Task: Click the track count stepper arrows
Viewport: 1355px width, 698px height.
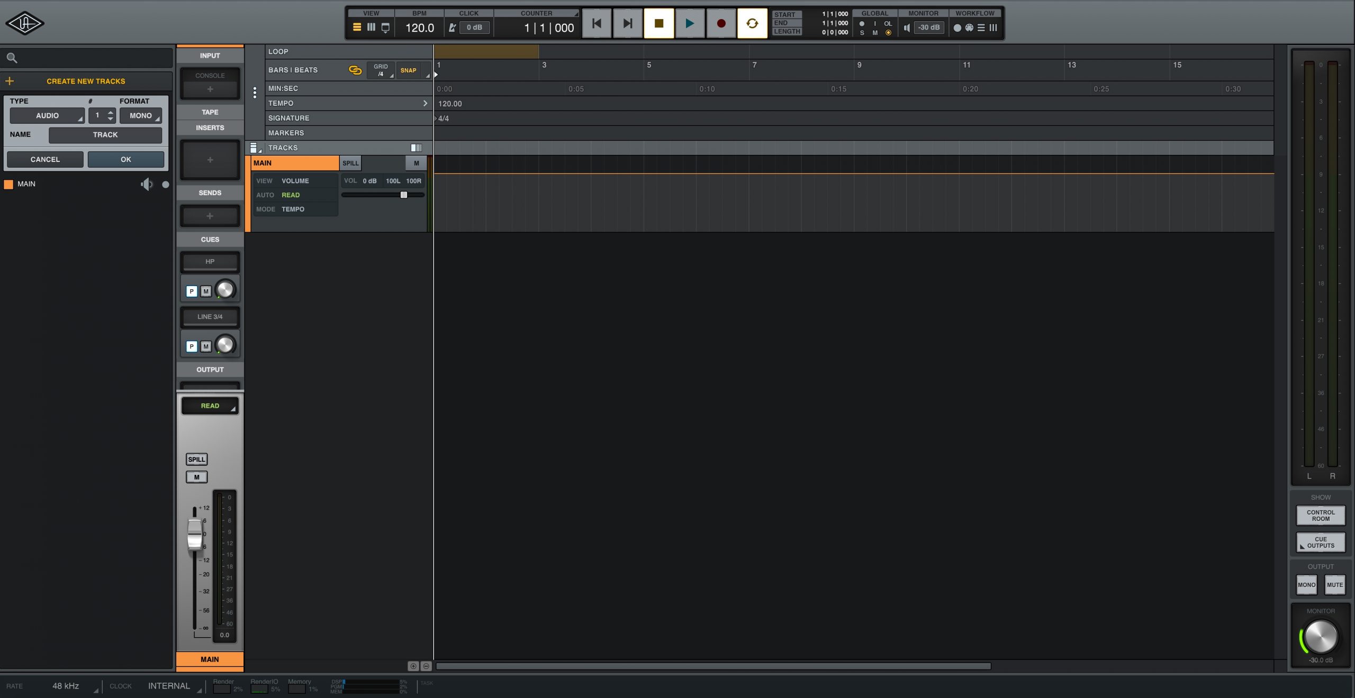Action: [x=110, y=115]
